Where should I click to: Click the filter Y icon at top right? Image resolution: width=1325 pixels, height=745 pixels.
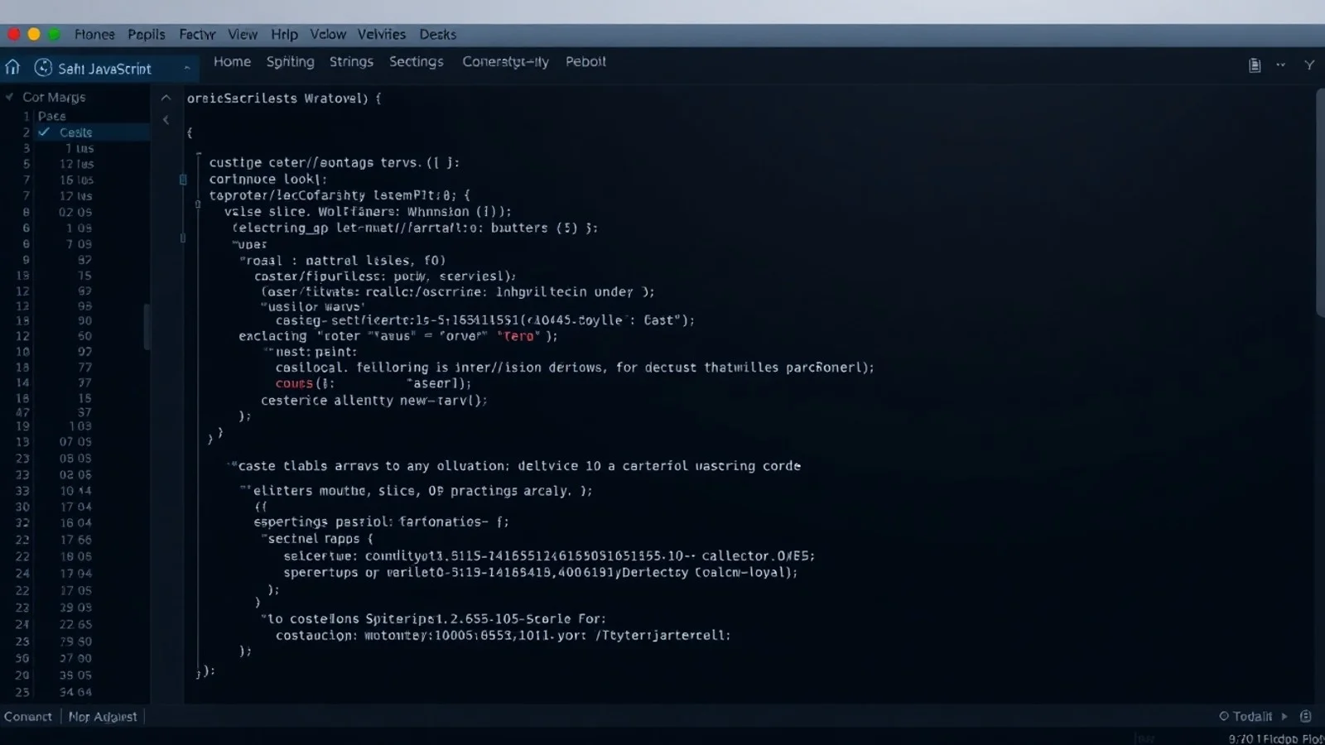(x=1309, y=65)
